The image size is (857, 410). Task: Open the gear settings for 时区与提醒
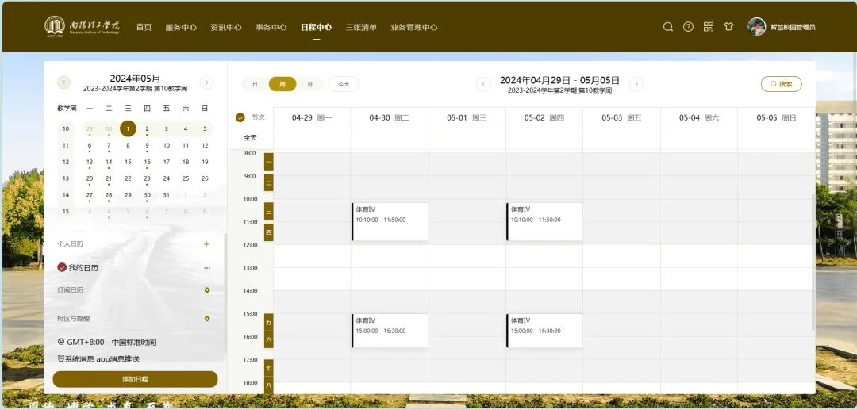[207, 319]
